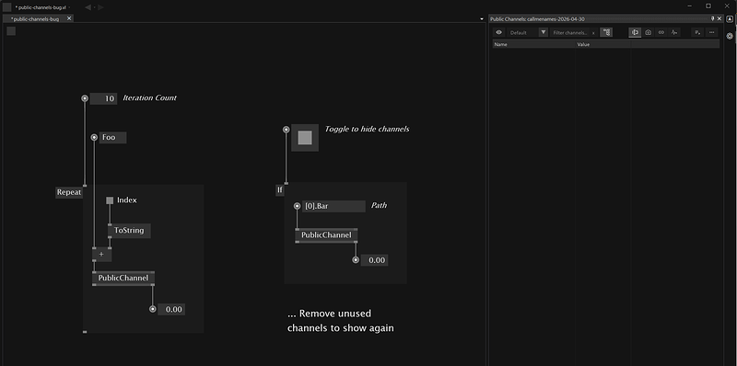
Task: Pin the Public Channels panel
Action: point(712,18)
